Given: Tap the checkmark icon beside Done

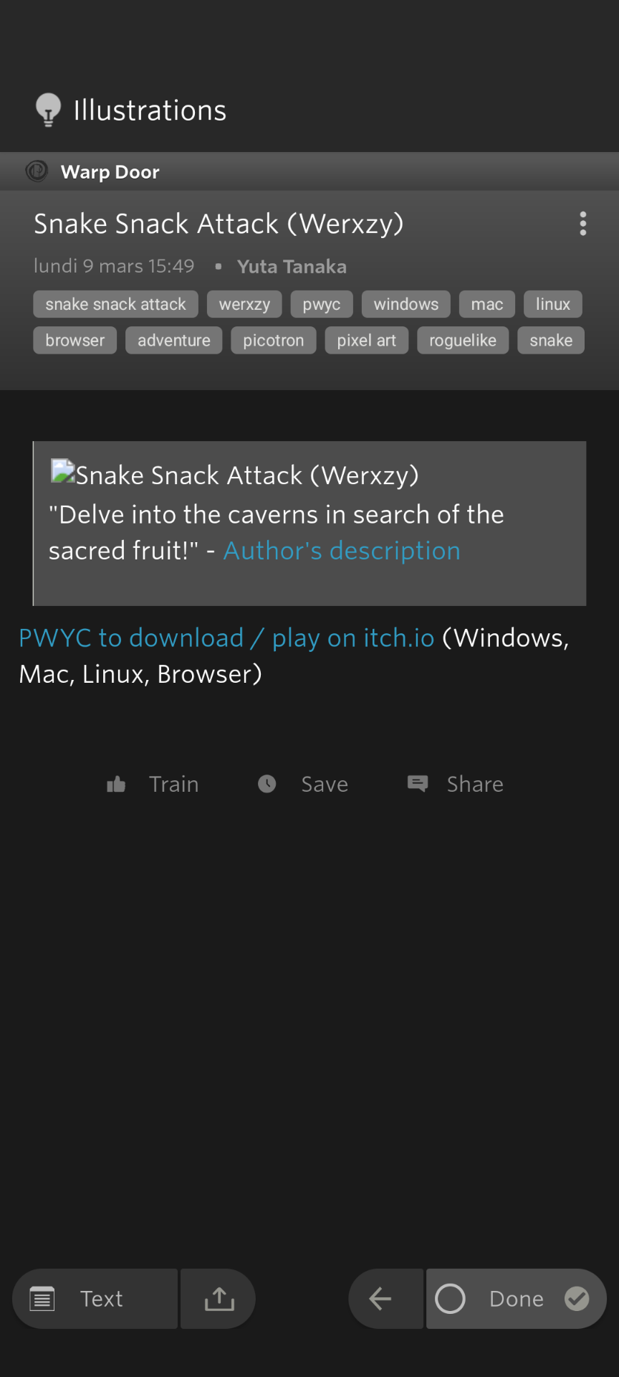Looking at the screenshot, I should pos(577,1299).
